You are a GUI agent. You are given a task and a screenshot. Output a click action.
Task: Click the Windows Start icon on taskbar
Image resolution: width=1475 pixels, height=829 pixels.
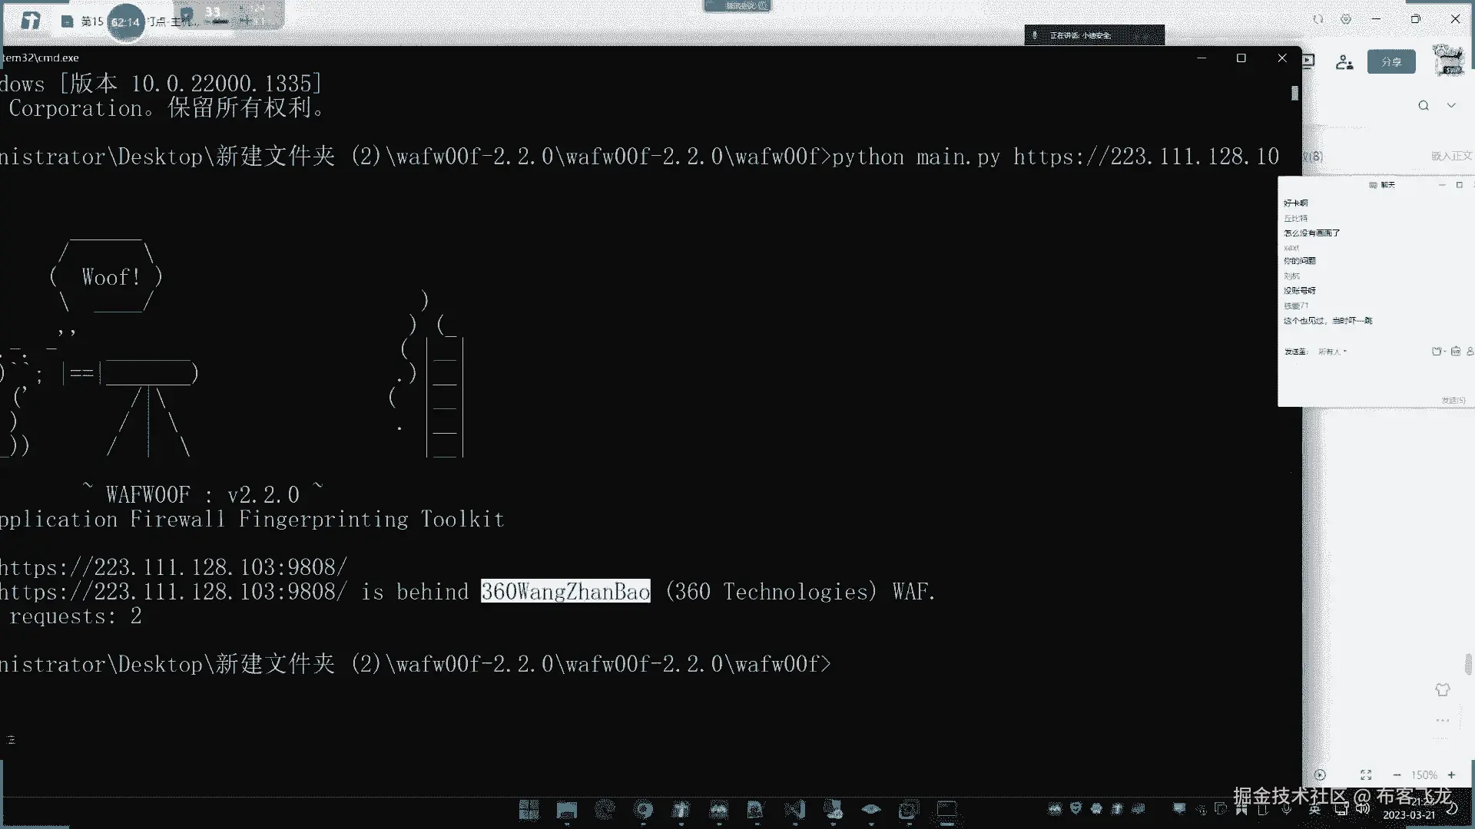click(x=529, y=810)
